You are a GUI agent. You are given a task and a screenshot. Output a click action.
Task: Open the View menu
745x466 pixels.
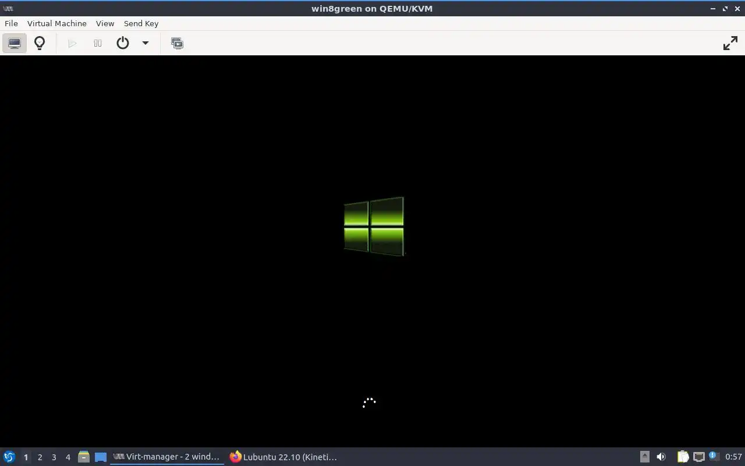[x=105, y=23]
